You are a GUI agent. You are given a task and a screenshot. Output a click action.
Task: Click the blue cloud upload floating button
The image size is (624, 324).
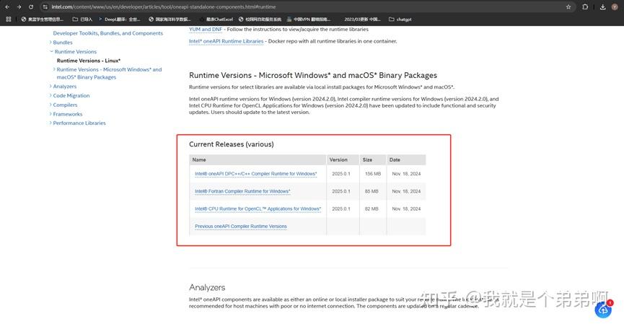click(602, 310)
